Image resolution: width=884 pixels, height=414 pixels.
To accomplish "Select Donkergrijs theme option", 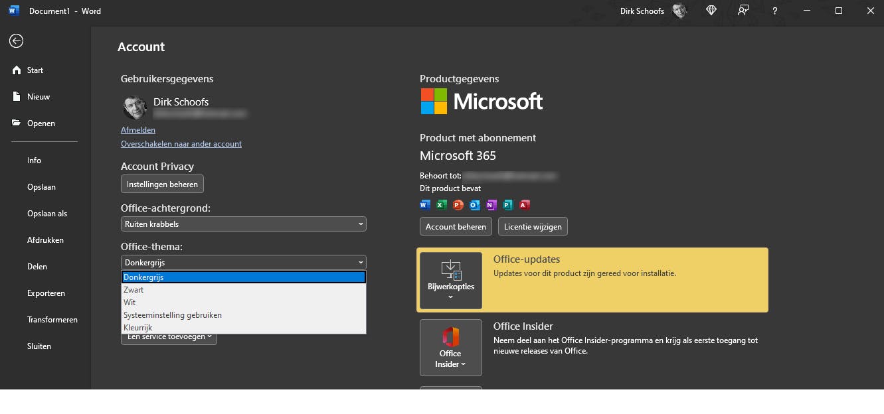I will (244, 277).
